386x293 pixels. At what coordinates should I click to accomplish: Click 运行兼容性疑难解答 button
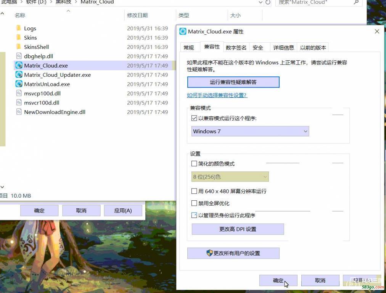(233, 82)
